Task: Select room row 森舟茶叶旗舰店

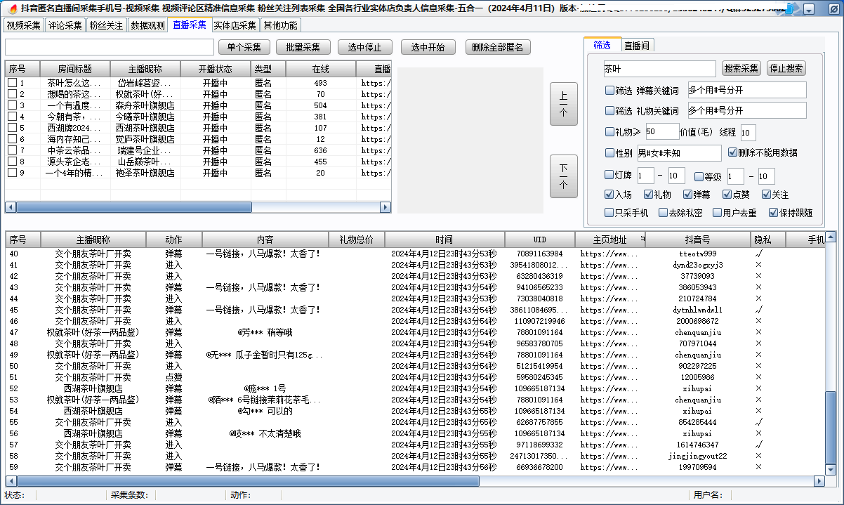Action: tap(198, 105)
